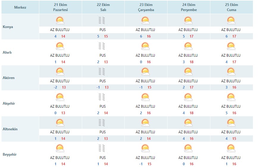Click Akören's sun-cloud icon for 24 Ekim Perşembe

click(x=188, y=72)
